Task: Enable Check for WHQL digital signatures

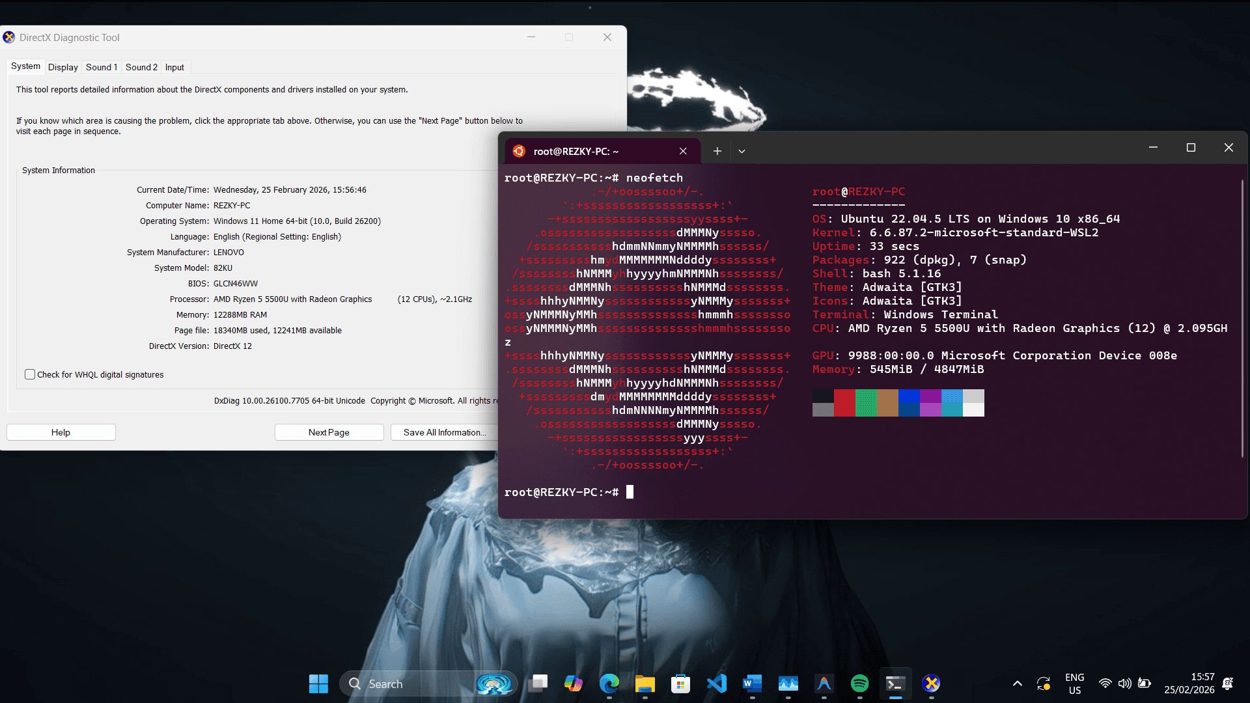Action: pyautogui.click(x=30, y=374)
